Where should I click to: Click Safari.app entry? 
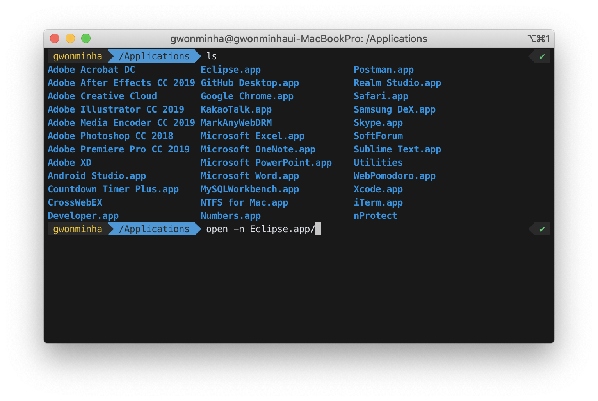point(381,96)
